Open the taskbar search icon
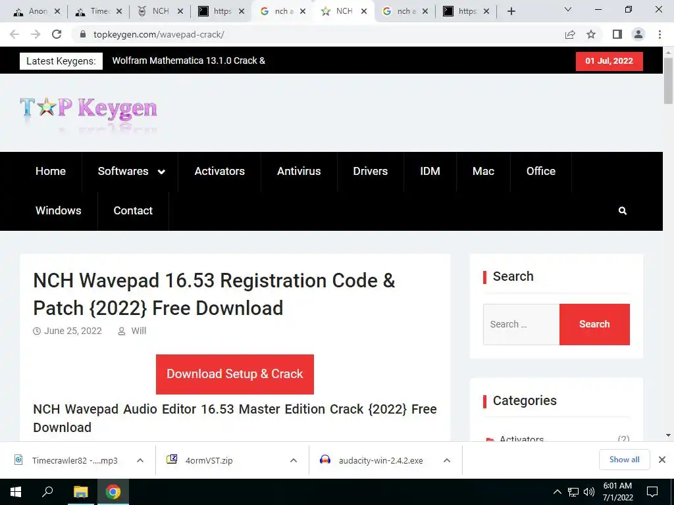Viewport: 674px width, 505px height. (47, 492)
